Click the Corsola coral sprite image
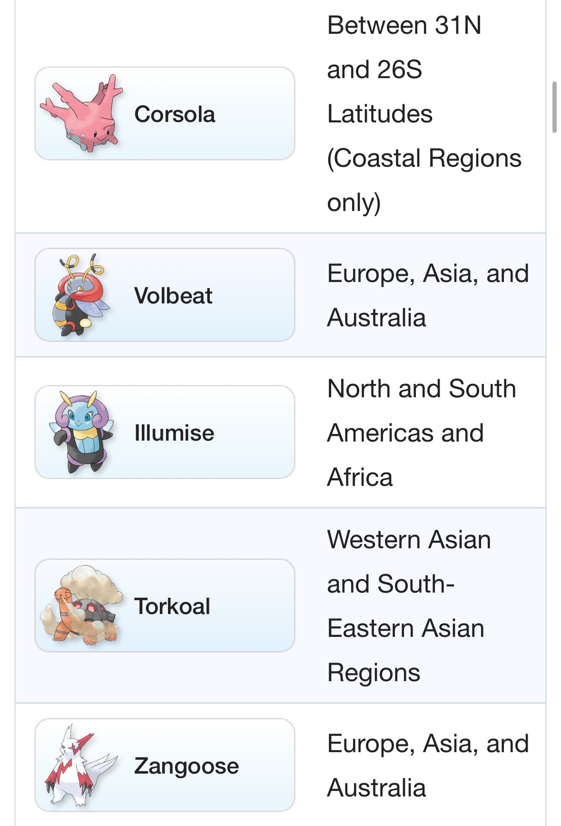Viewport: 561px width, 826px height. pos(80,113)
